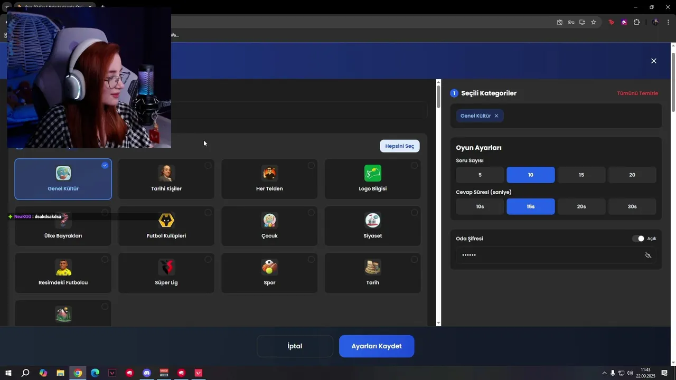
Task: Click the microphone tray icon
Action: (613, 373)
